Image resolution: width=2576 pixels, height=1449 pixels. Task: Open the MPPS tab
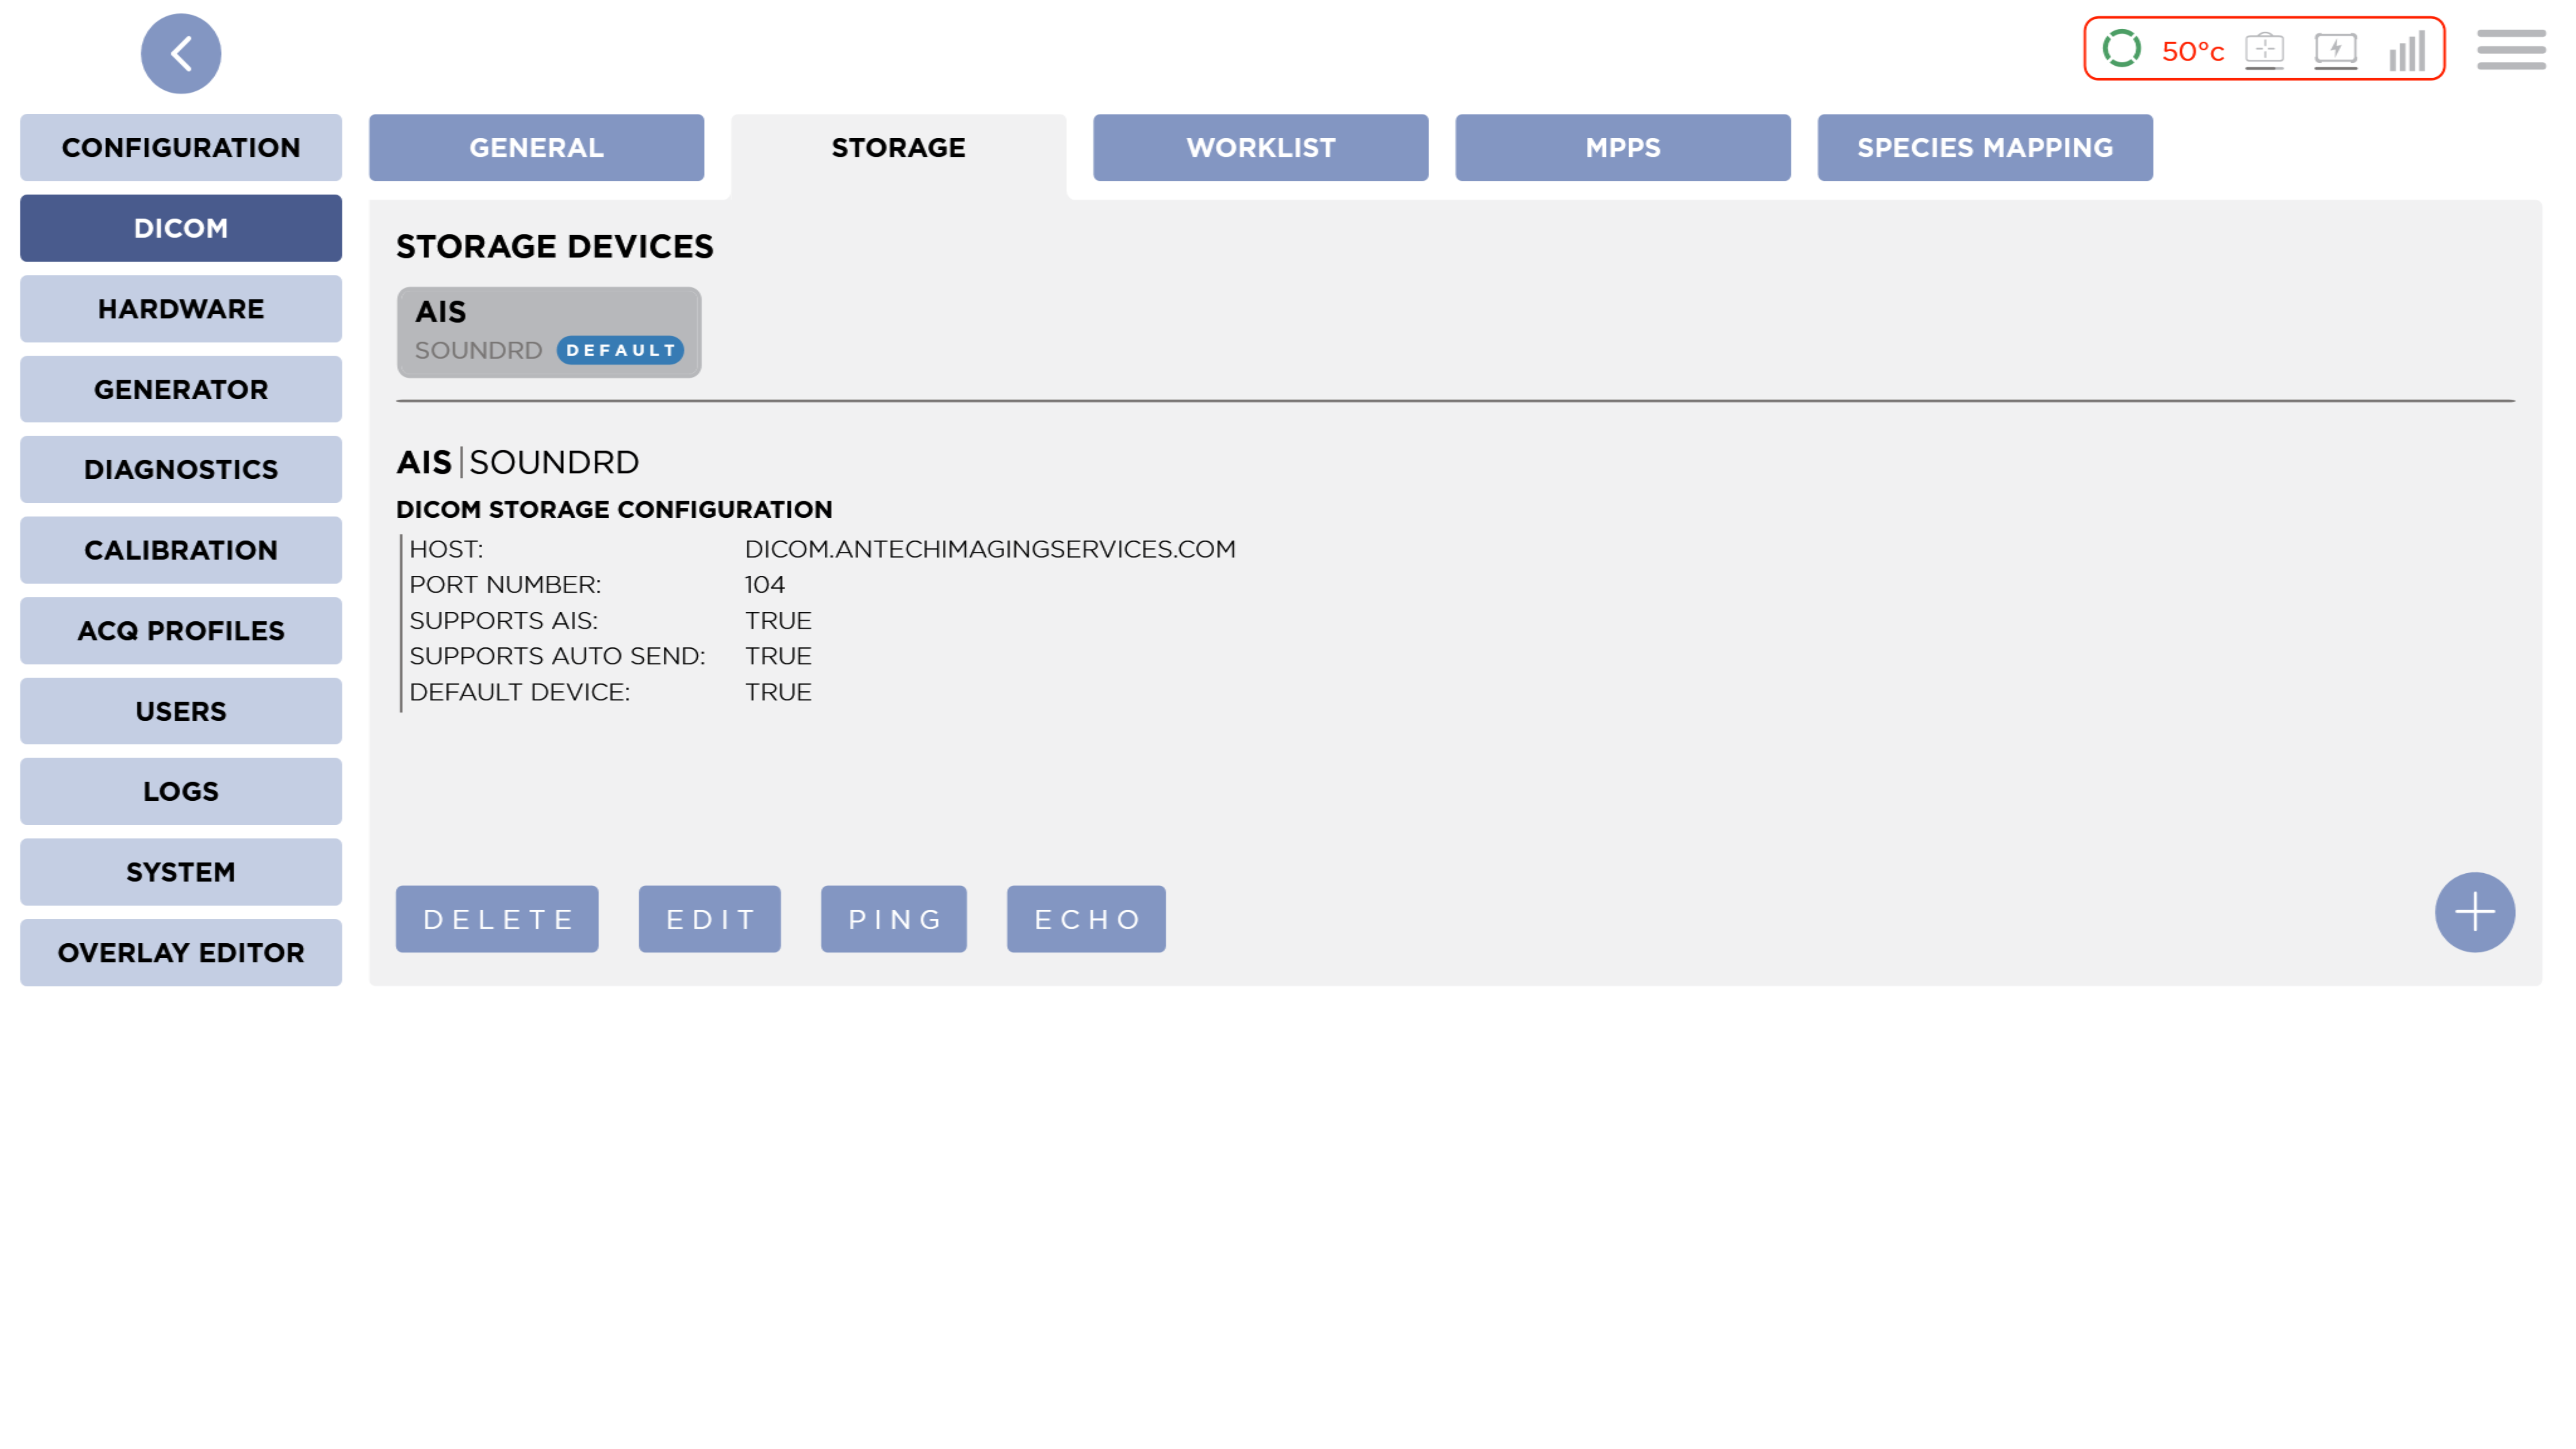coord(1622,147)
